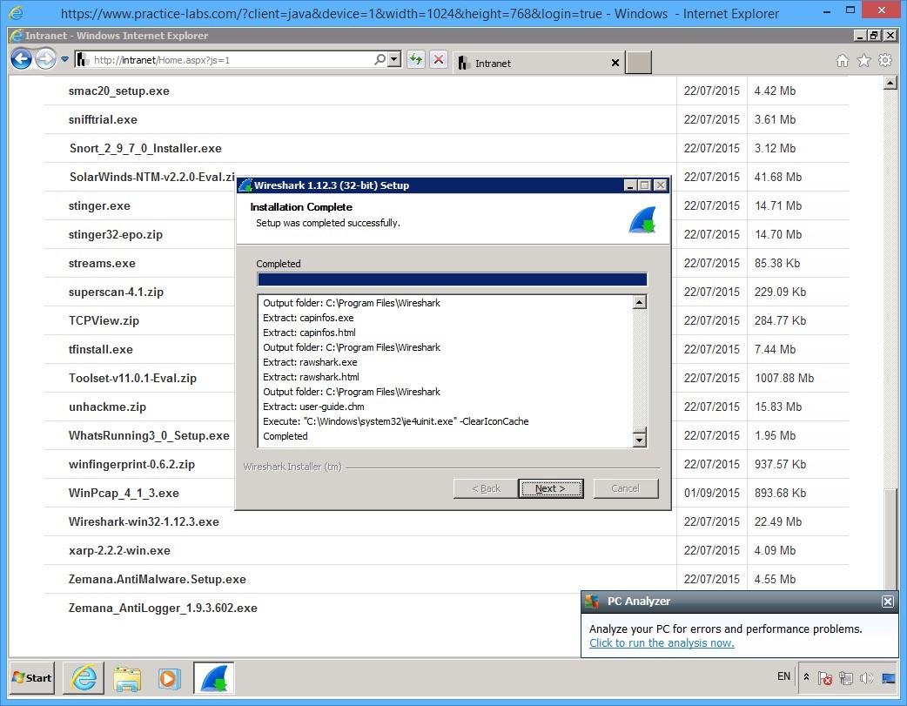
Task: Click the Completed progress bar in the installer
Action: 452,279
